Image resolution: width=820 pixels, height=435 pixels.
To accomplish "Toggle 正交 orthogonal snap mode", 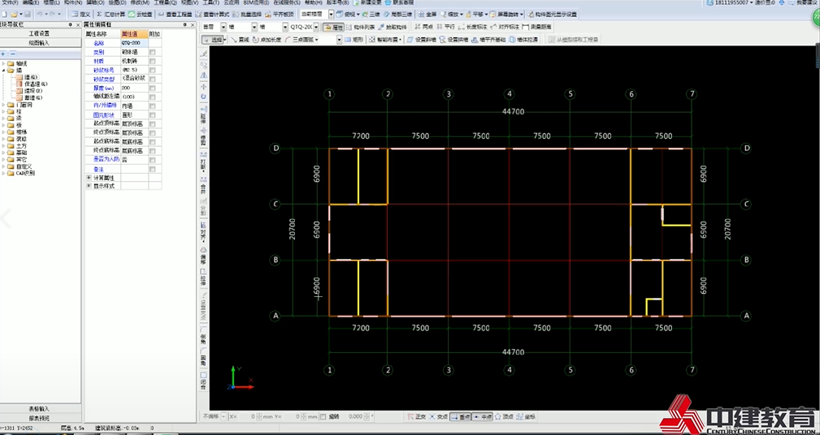I will click(417, 416).
